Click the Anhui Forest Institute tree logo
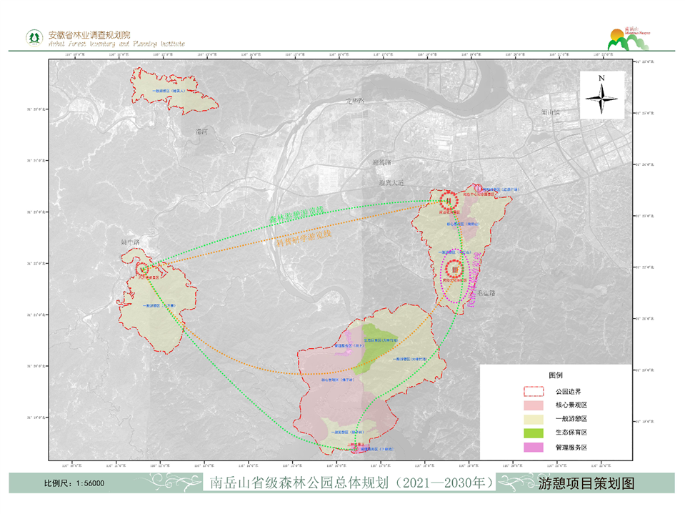The height and width of the screenshot is (514, 685). pos(33,37)
